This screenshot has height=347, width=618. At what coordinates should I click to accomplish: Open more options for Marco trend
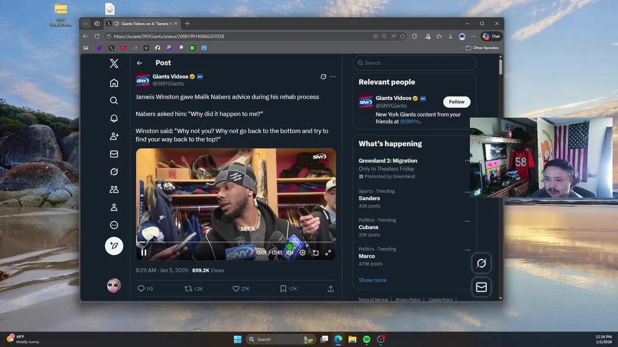pos(467,250)
